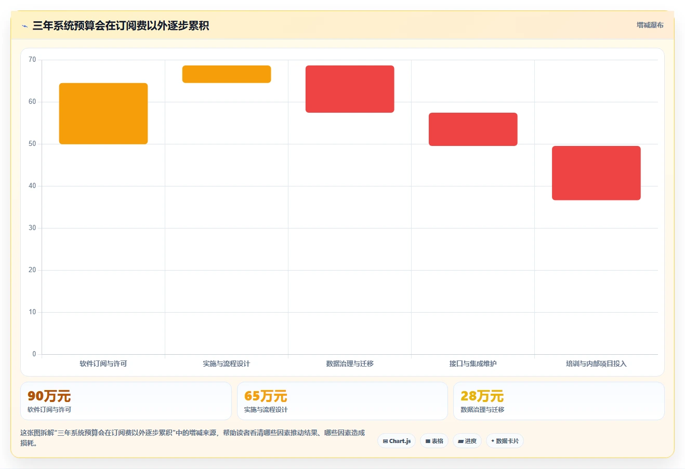The width and height of the screenshot is (685, 469).
Task: Click the 50 y-axis tick label
Action: pos(32,144)
